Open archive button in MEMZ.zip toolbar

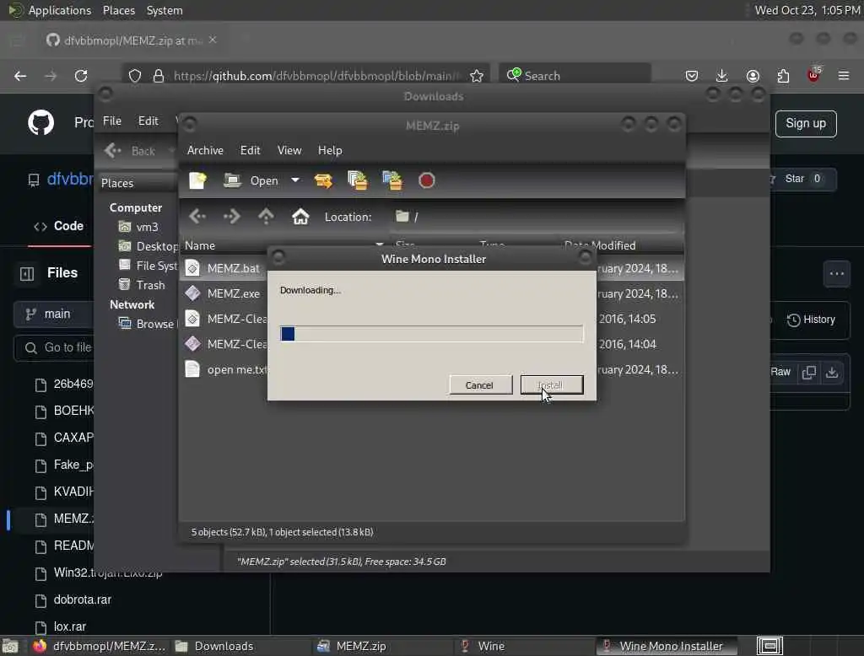[x=251, y=180]
